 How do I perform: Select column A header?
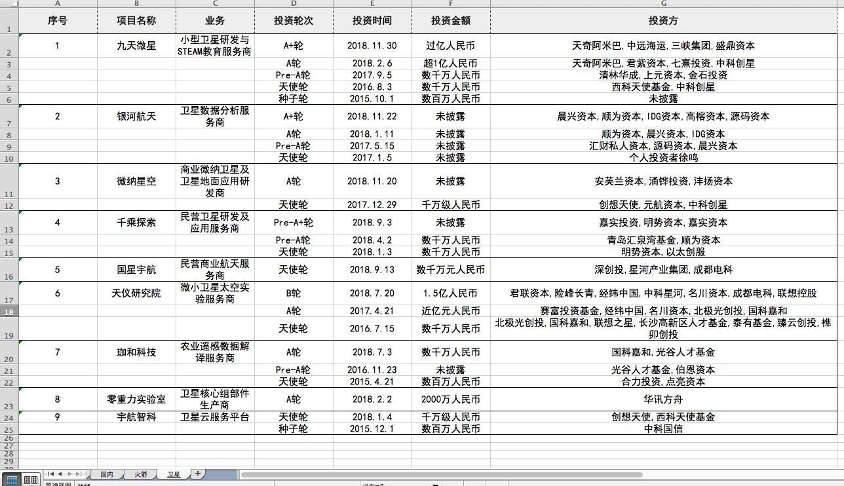tap(58, 3)
